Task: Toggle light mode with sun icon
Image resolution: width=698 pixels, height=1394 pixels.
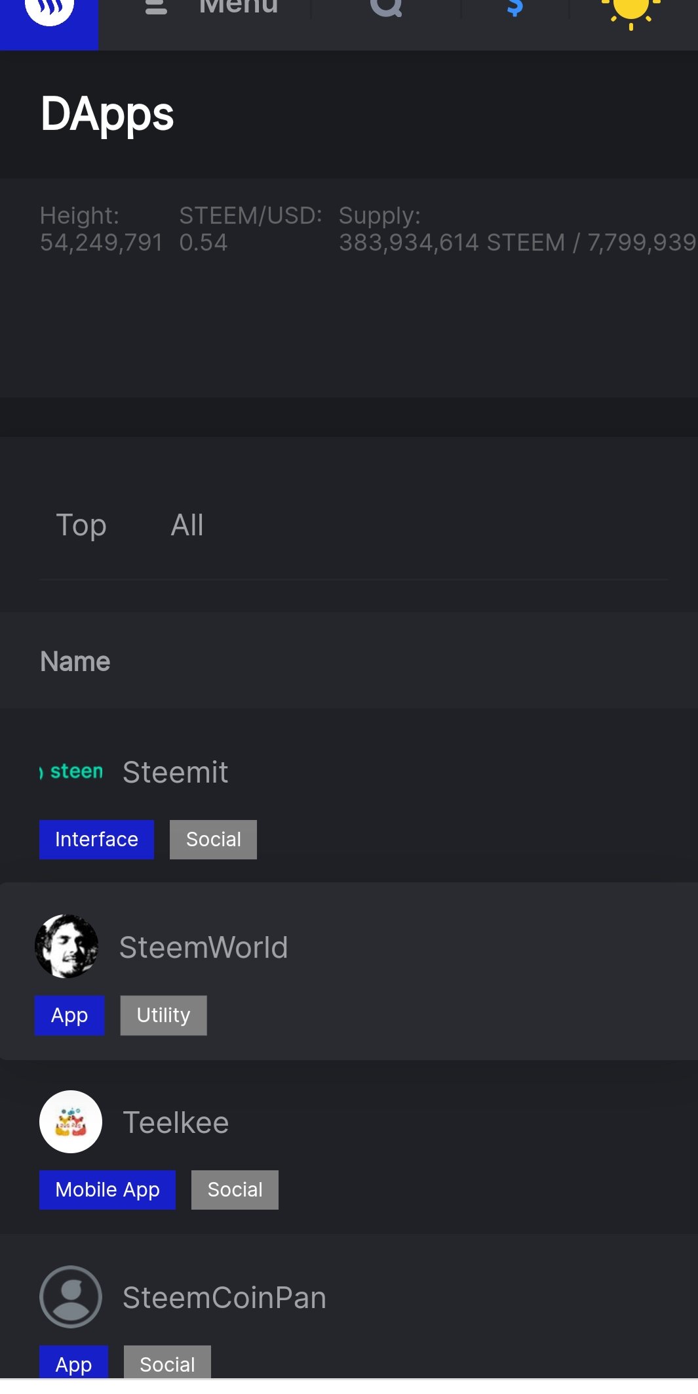Action: (631, 10)
